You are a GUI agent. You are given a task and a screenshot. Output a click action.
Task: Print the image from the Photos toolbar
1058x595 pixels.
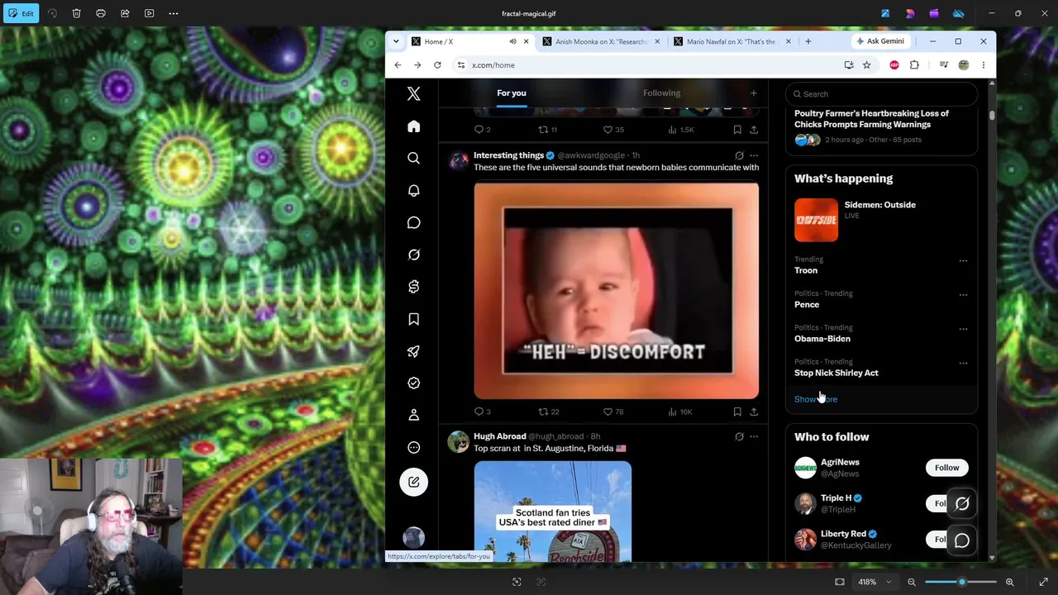click(101, 13)
